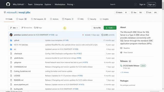Click the failed build status X icon
This screenshot has height=92, width=164.
pyautogui.click(x=83, y=35)
